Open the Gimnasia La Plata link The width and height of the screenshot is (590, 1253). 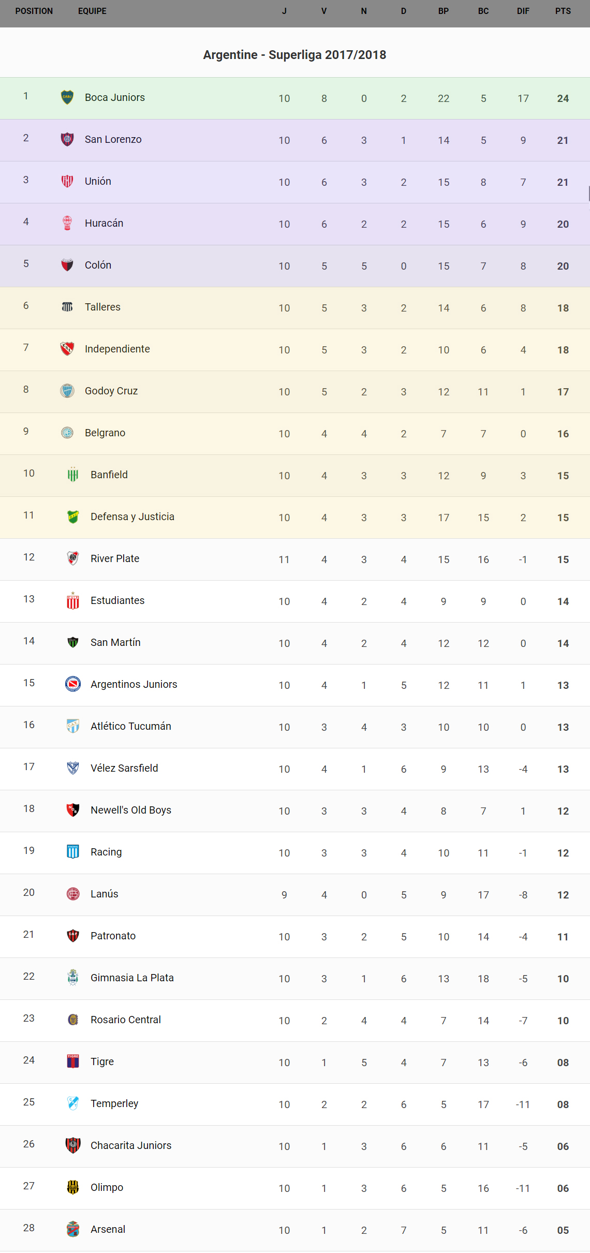(132, 978)
